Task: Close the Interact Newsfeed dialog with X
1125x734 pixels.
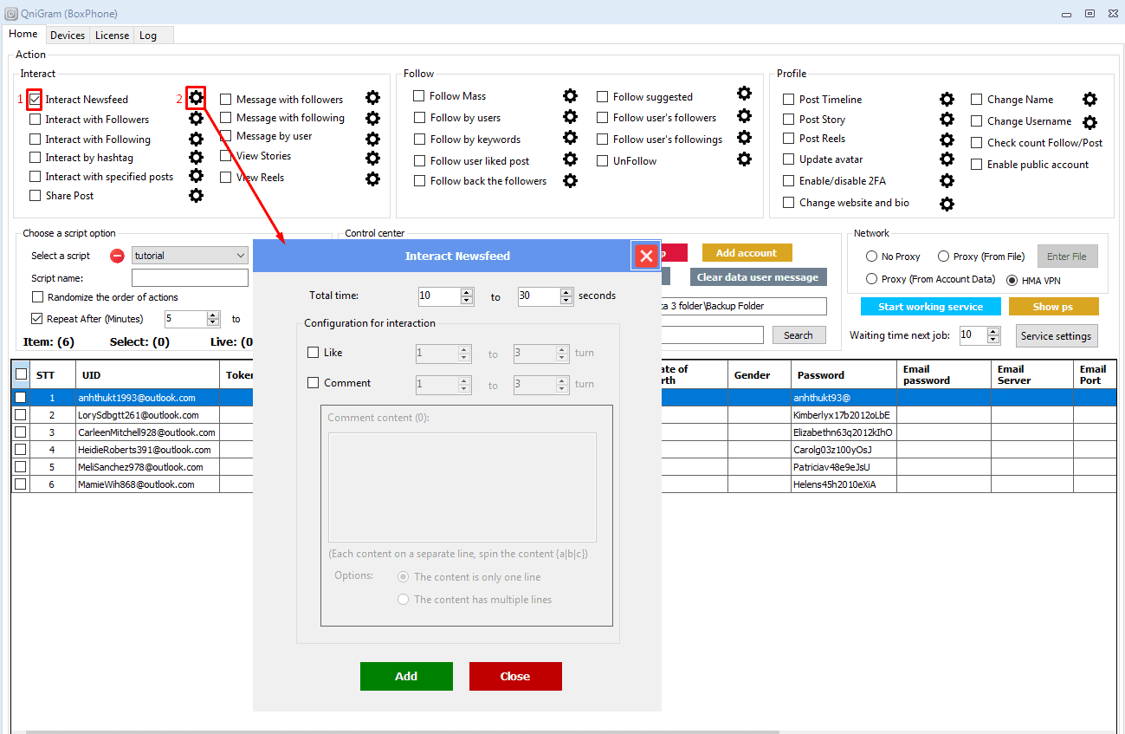Action: pos(646,256)
